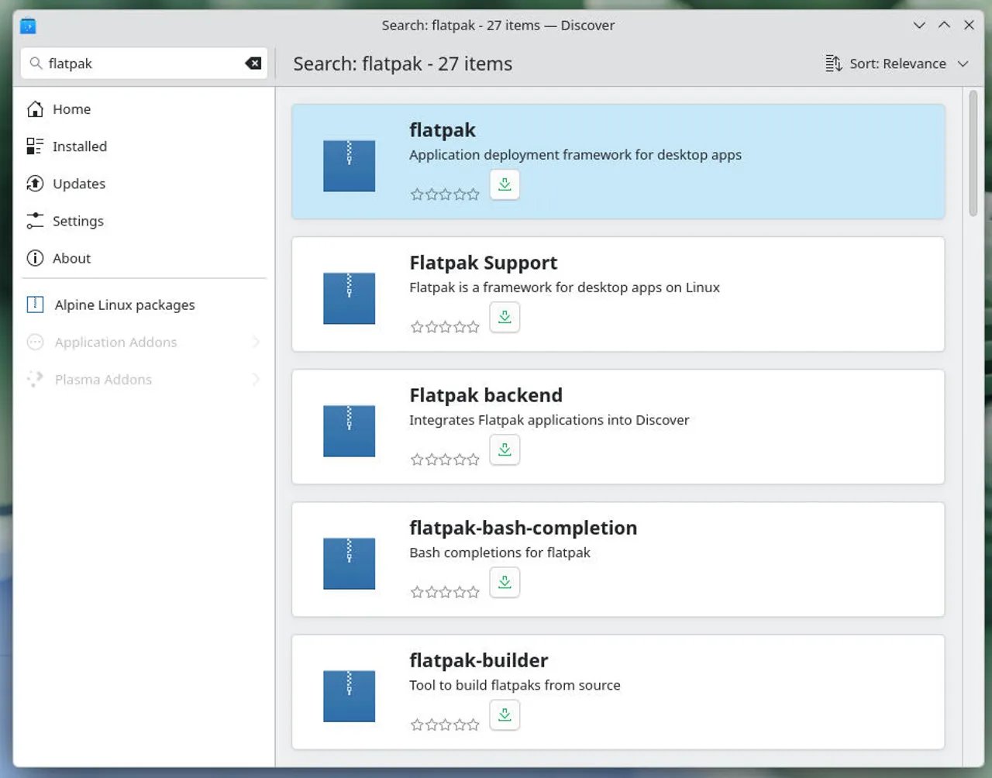The width and height of the screenshot is (992, 778).
Task: Minimize the Discover window
Action: click(919, 26)
